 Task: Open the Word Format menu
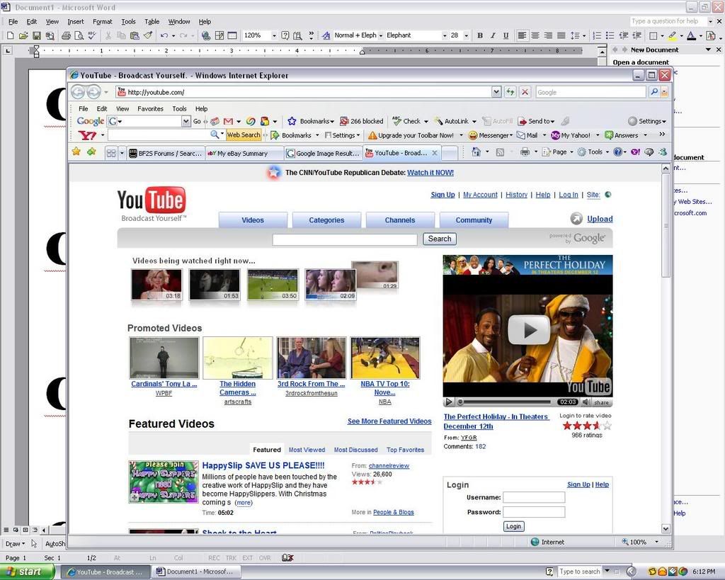point(102,22)
